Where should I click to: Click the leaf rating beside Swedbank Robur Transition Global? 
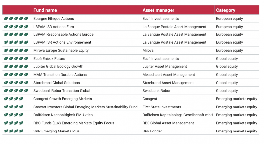[16, 91]
